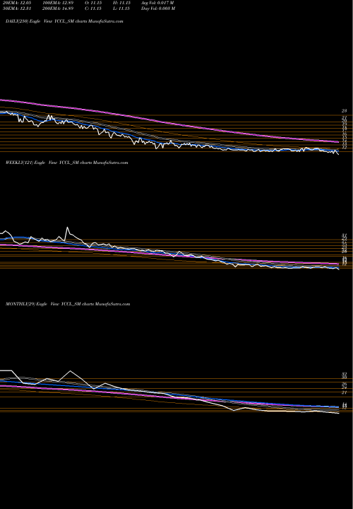The width and height of the screenshot is (353, 509).
Task: Click the white price peak on monthly chart
Action: point(71,371)
